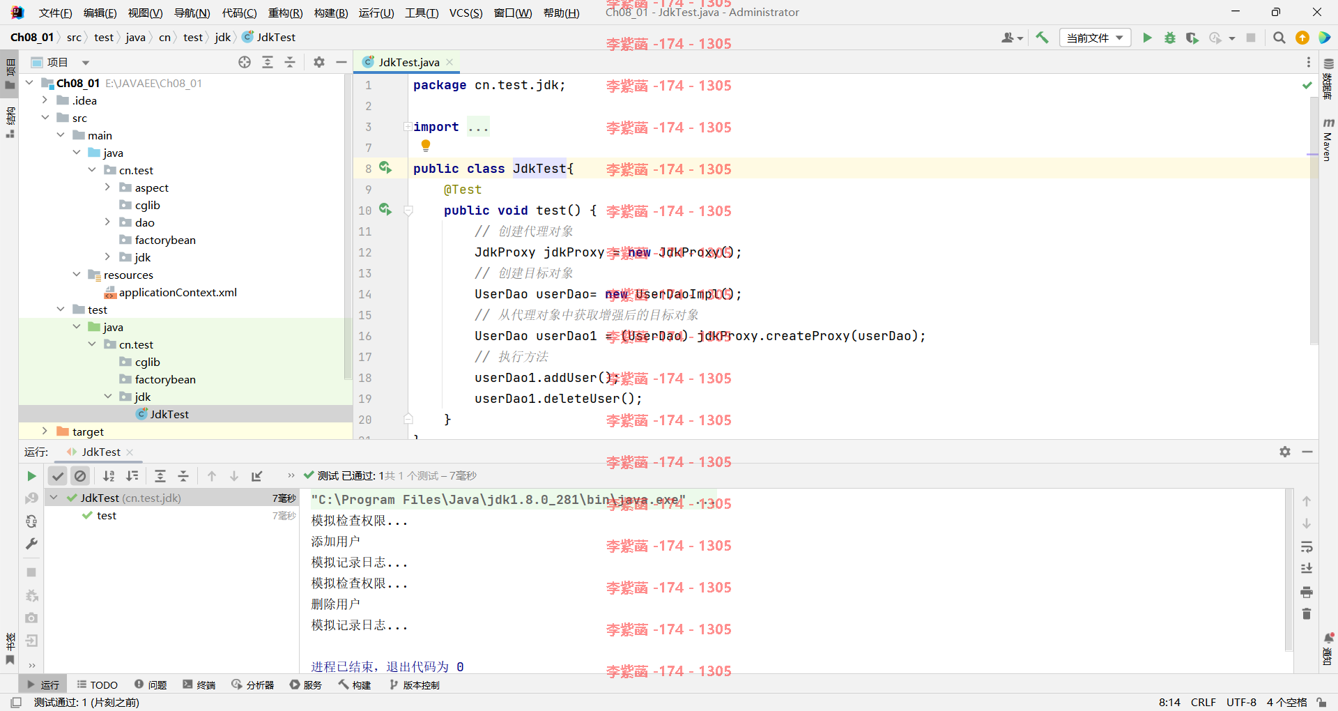1338x711 pixels.
Task: Open the VCS(S) menu
Action: pyautogui.click(x=466, y=13)
